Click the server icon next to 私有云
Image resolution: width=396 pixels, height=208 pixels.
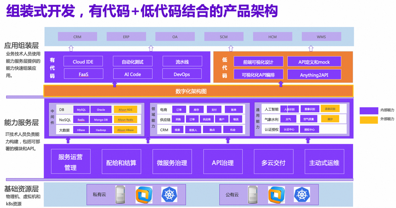(x=120, y=195)
